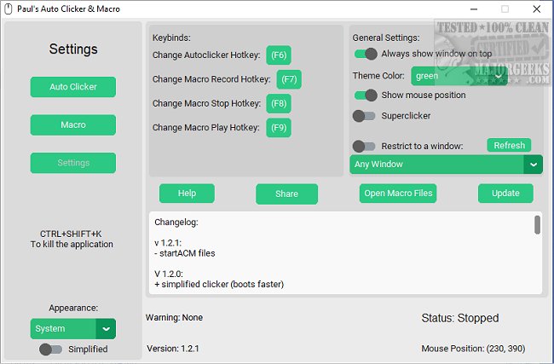Click the Mouse Position readout
The width and height of the screenshot is (554, 364).
pyautogui.click(x=473, y=349)
